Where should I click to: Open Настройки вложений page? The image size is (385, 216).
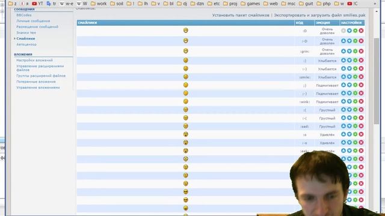pos(34,60)
